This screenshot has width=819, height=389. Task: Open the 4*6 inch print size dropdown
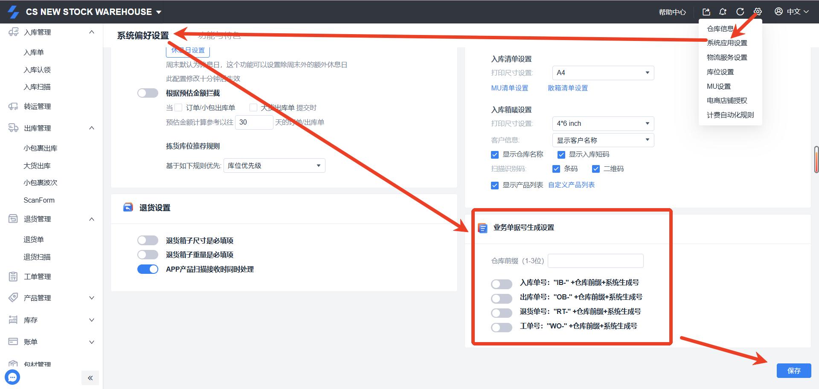click(603, 124)
